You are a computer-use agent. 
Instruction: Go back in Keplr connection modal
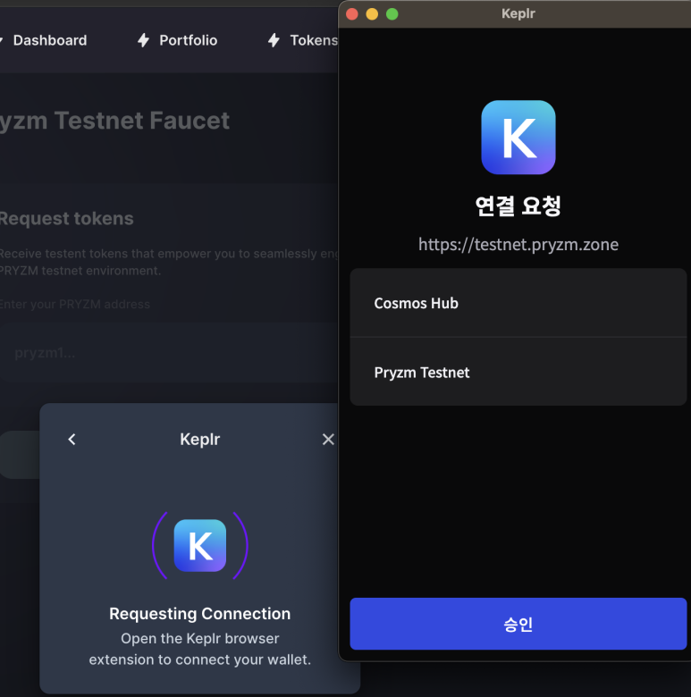pyautogui.click(x=72, y=439)
